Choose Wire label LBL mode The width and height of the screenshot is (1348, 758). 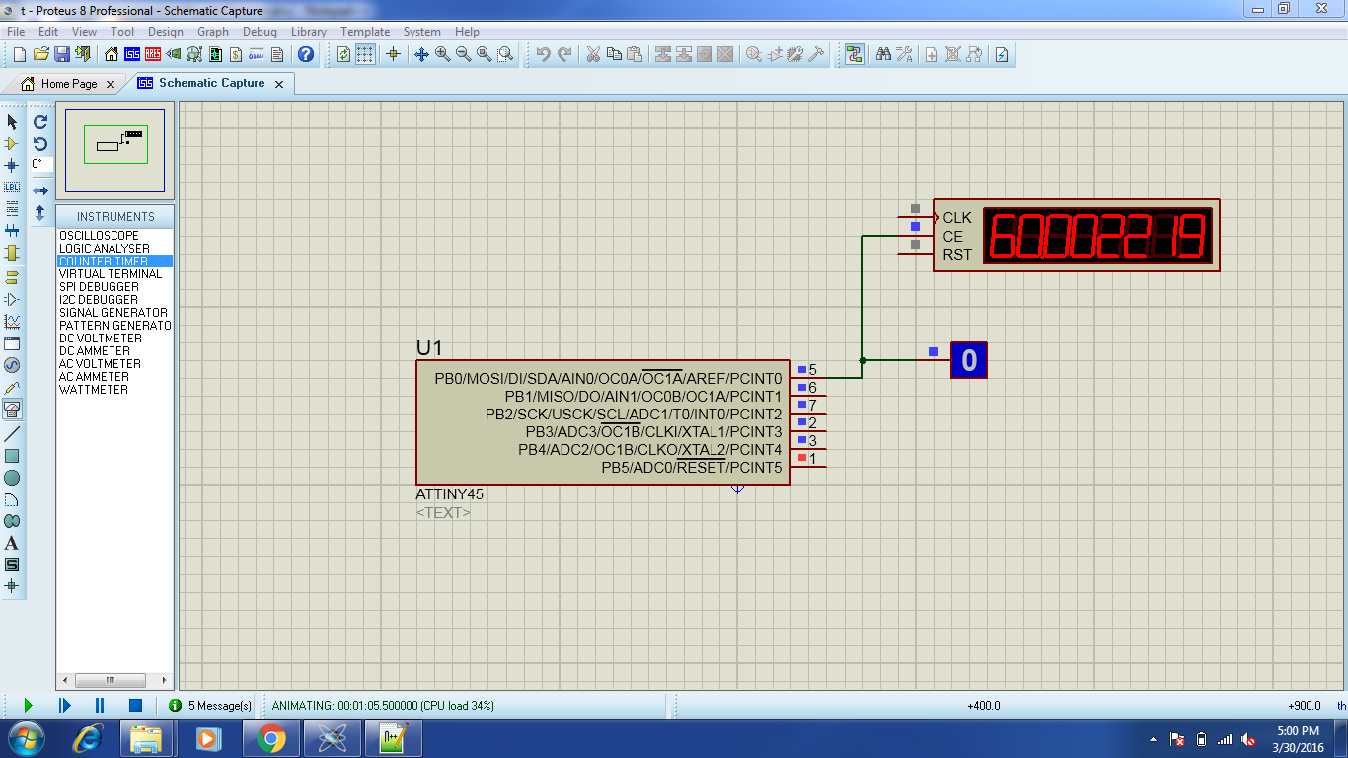click(12, 188)
